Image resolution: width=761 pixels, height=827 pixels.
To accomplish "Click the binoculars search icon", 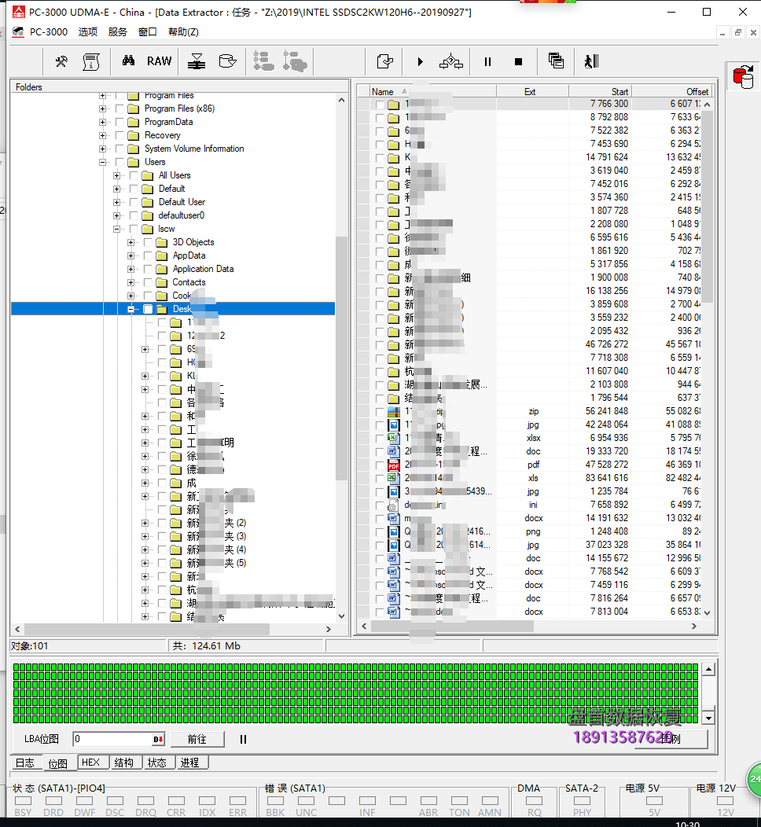I will 128,61.
